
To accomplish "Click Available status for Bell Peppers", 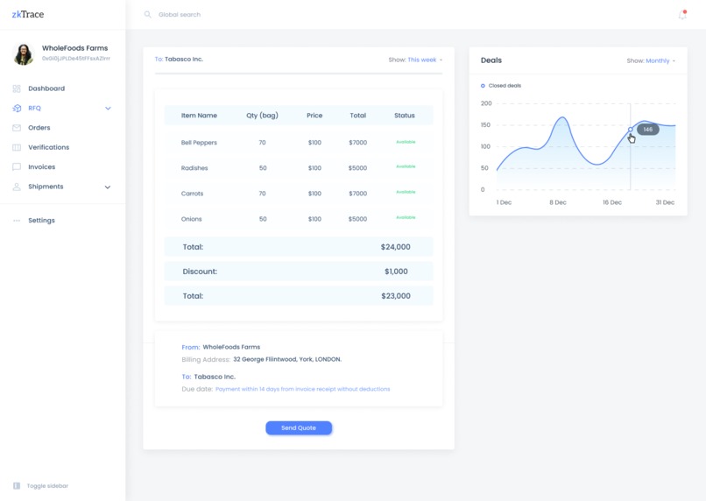I will click(406, 142).
